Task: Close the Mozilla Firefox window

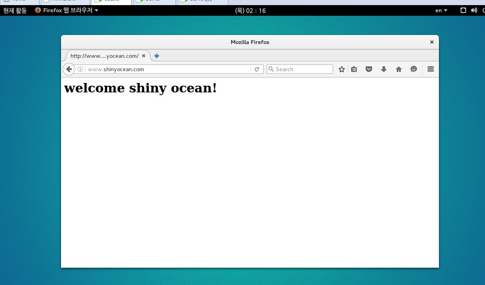Action: [x=432, y=42]
